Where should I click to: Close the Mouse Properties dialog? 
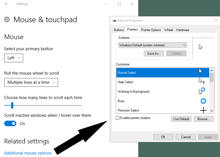pyautogui.click(x=216, y=20)
